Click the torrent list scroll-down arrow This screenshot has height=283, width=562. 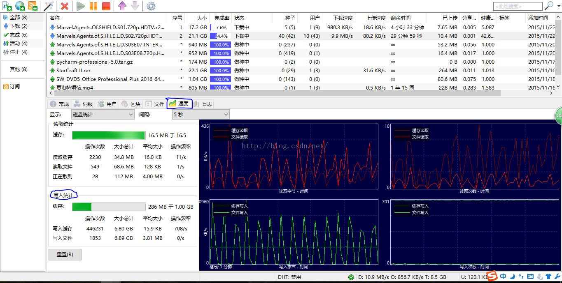coord(558,86)
